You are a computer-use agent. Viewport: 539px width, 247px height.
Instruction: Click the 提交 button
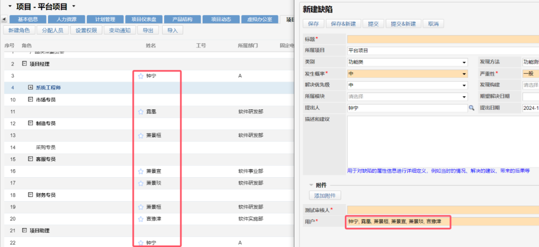(x=373, y=24)
